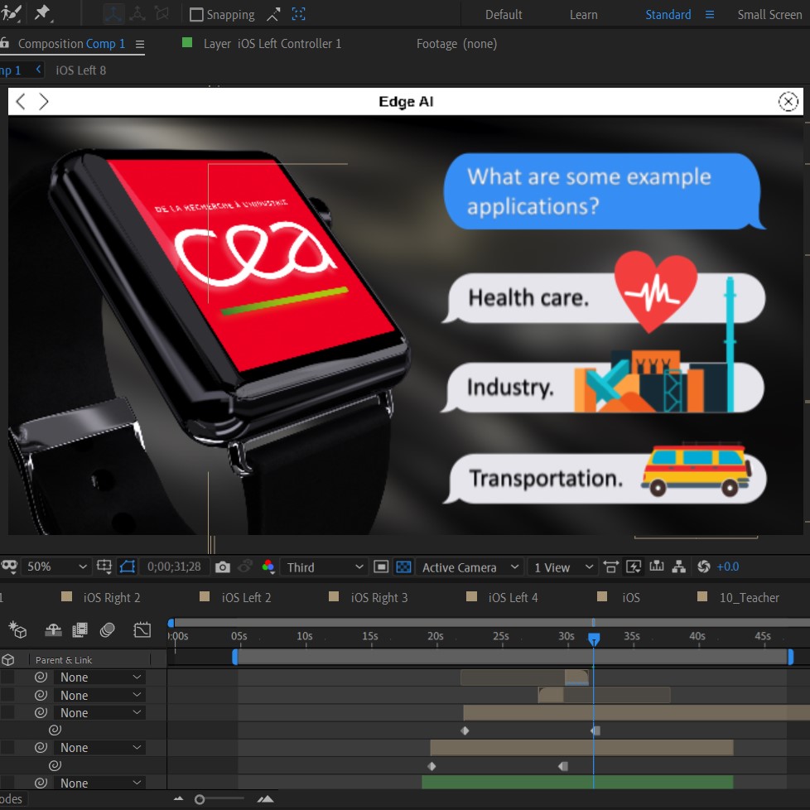Open None parent dropdown in topmost layer row

[99, 677]
